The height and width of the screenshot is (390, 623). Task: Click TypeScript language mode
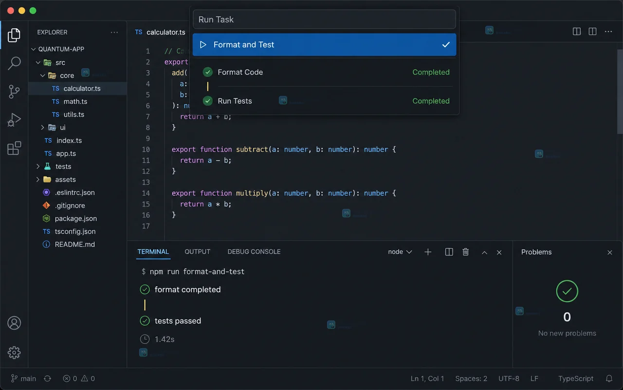tap(576, 378)
